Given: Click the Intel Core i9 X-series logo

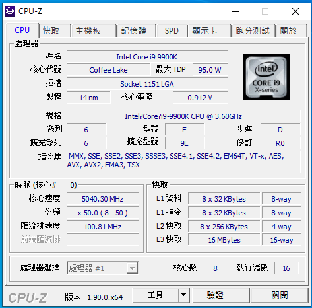Looking at the screenshot, I should coord(266,77).
